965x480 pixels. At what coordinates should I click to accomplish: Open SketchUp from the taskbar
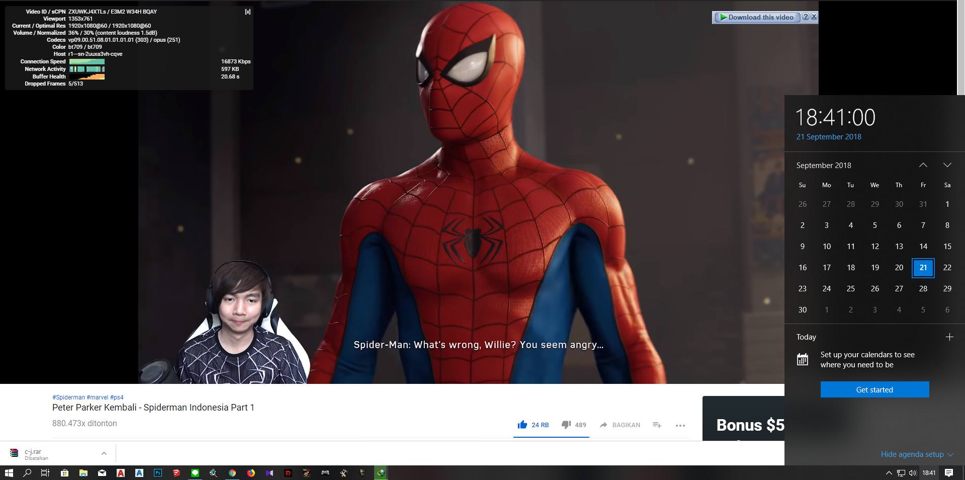[x=177, y=473]
